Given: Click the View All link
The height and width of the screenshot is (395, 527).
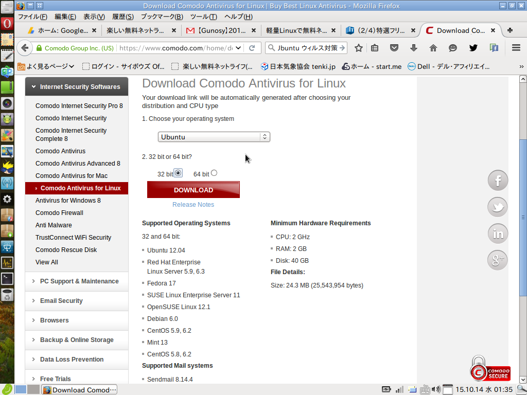Looking at the screenshot, I should pyautogui.click(x=47, y=262).
